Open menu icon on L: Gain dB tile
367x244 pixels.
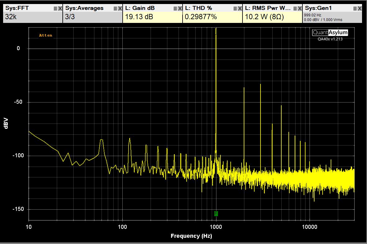click(x=175, y=9)
